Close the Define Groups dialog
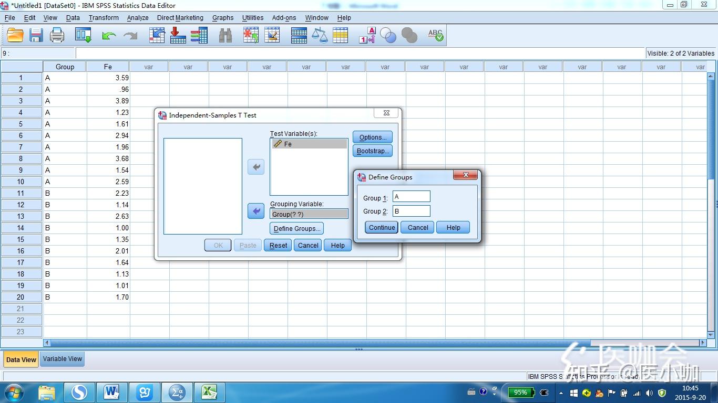 tap(466, 175)
